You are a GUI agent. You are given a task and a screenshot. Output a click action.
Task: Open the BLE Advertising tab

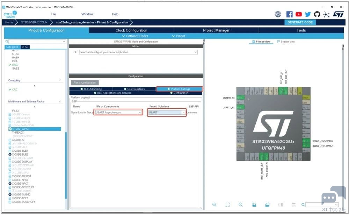point(91,89)
